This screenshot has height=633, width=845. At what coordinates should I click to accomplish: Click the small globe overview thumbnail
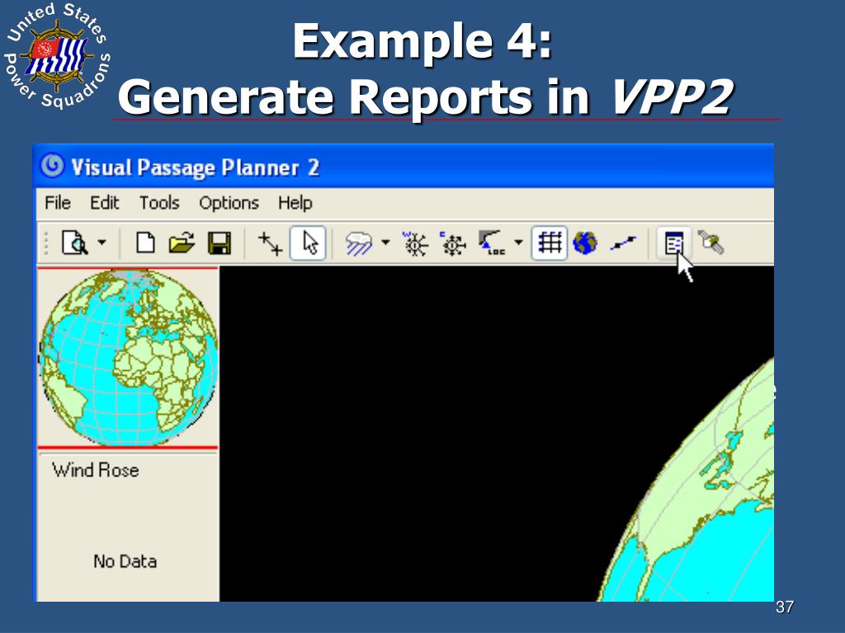(128, 358)
